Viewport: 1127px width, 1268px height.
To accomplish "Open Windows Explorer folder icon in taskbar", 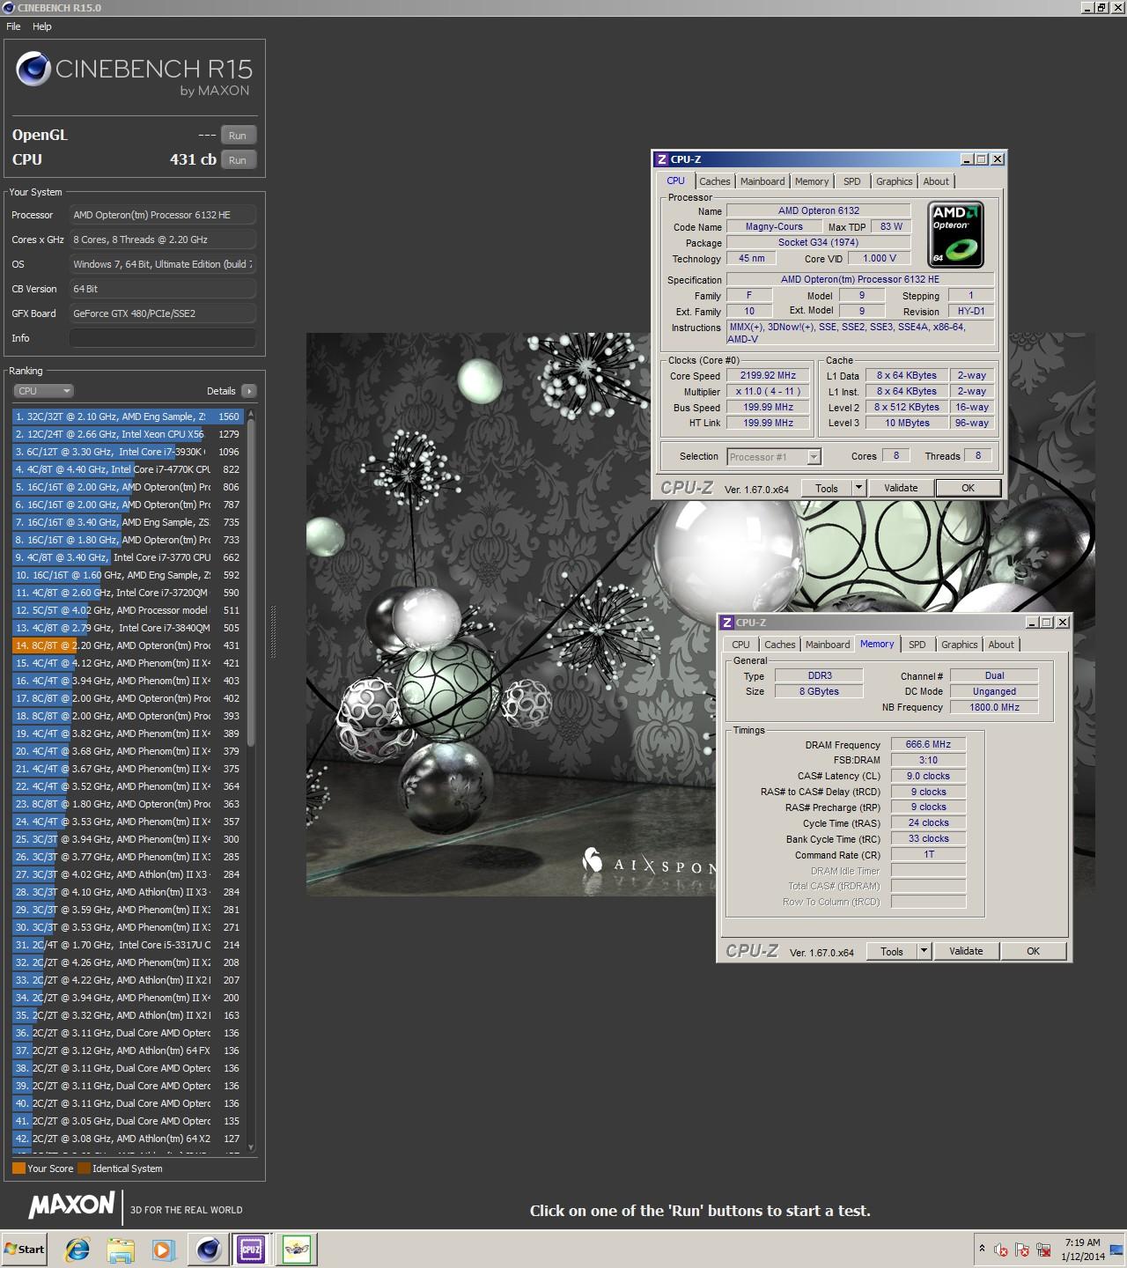I will (121, 1249).
